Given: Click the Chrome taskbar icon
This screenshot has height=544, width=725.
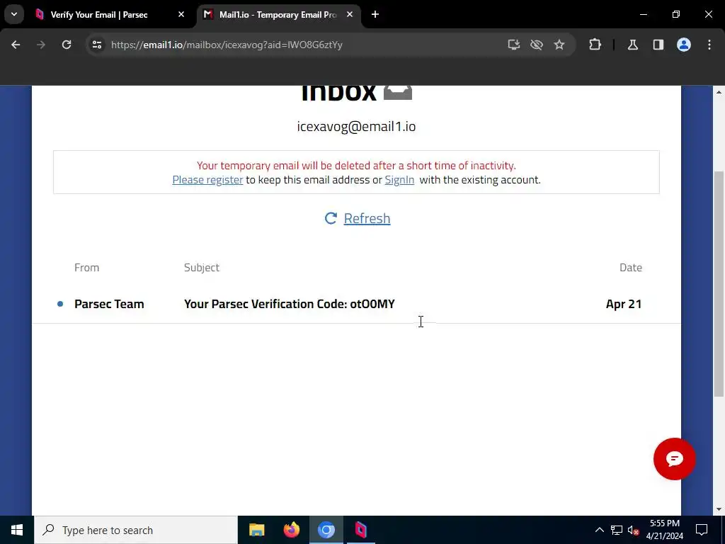Looking at the screenshot, I should [x=326, y=530].
